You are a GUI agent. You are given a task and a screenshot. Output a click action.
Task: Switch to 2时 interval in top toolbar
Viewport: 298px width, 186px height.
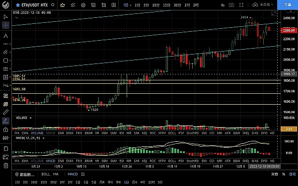(x=196, y=5)
